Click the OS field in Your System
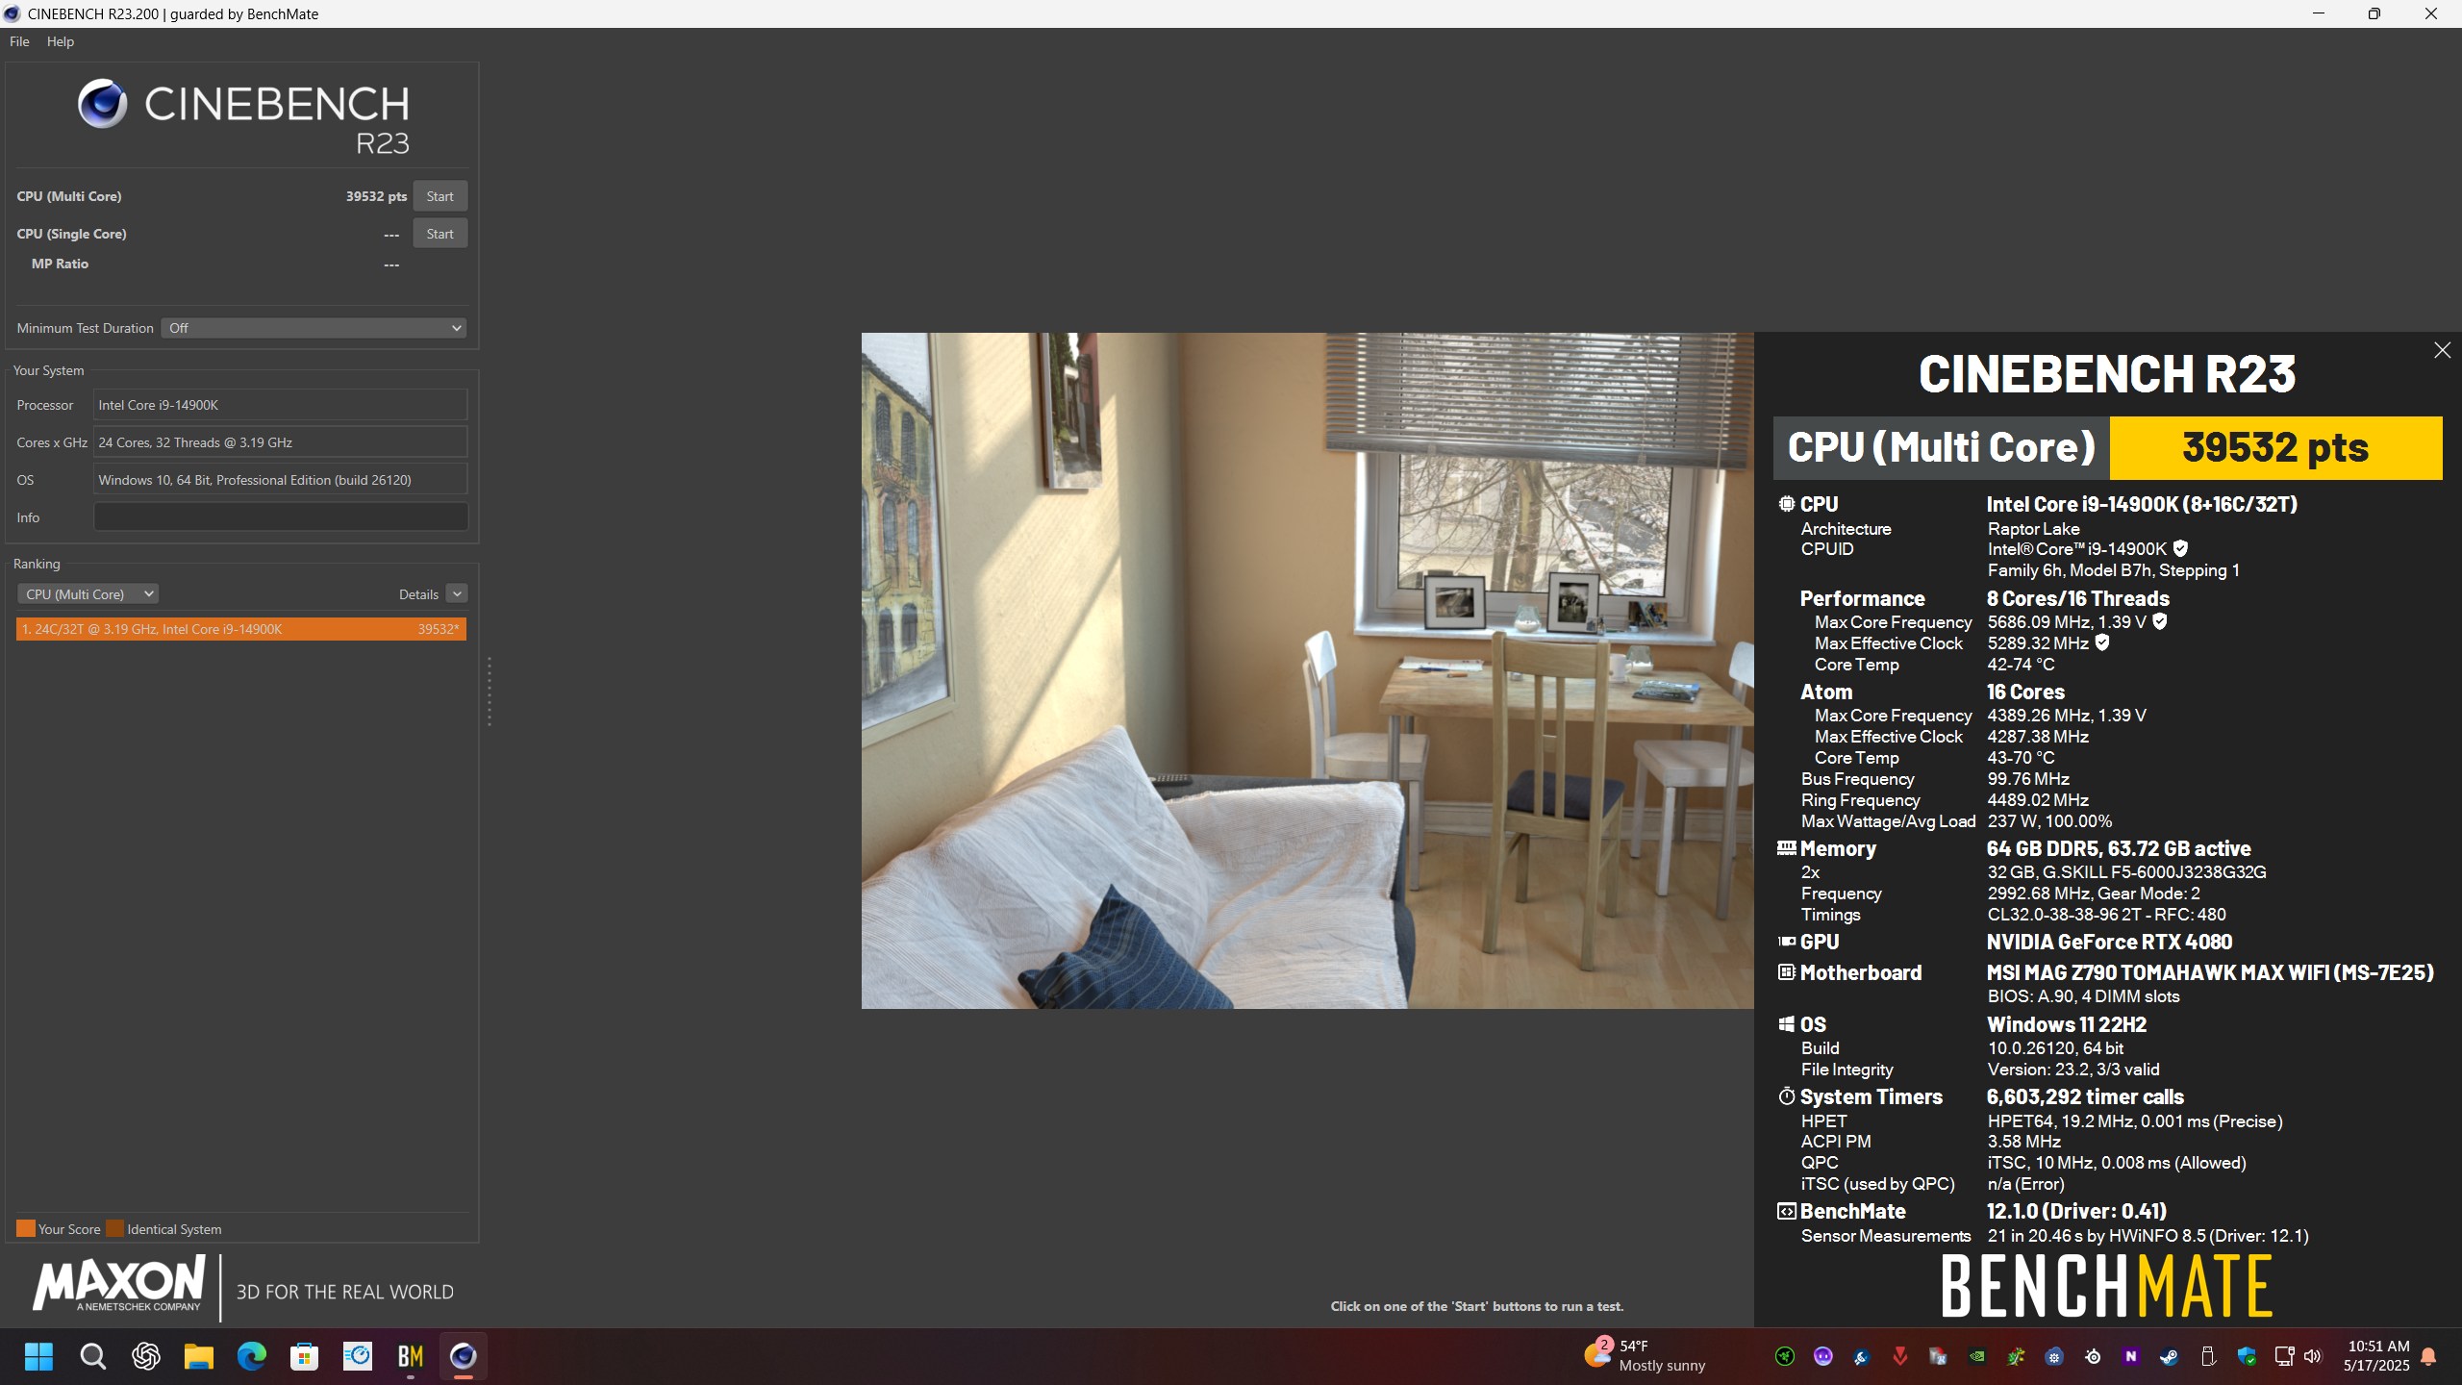The width and height of the screenshot is (2462, 1385). pyautogui.click(x=281, y=480)
